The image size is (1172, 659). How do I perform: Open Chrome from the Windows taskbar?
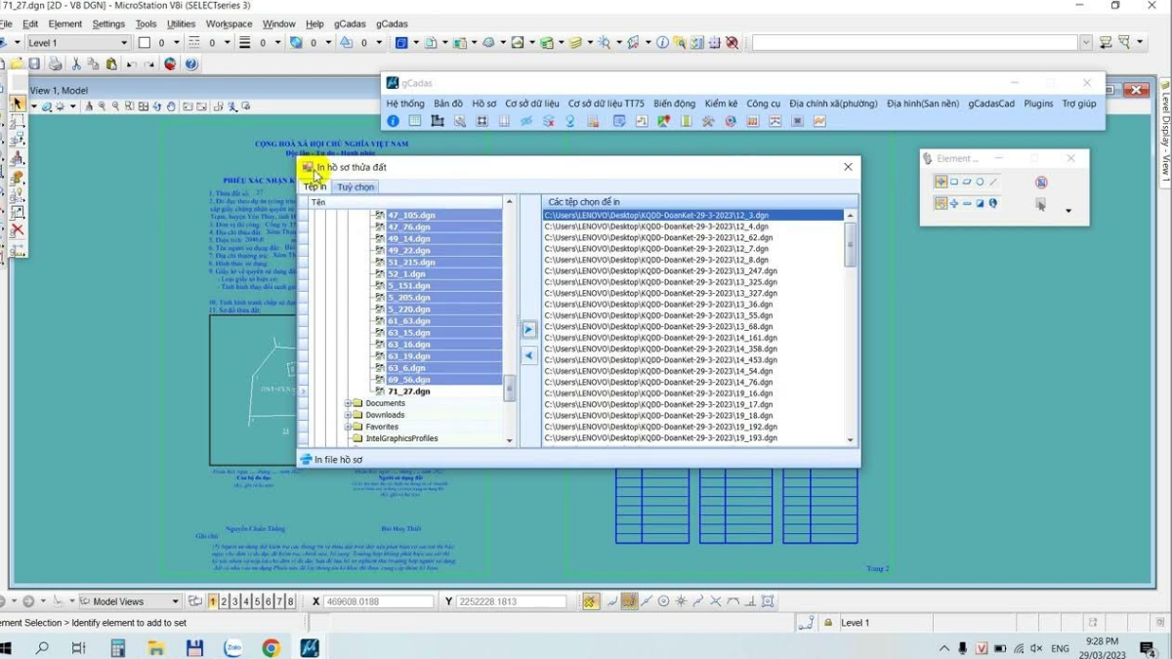(x=271, y=648)
